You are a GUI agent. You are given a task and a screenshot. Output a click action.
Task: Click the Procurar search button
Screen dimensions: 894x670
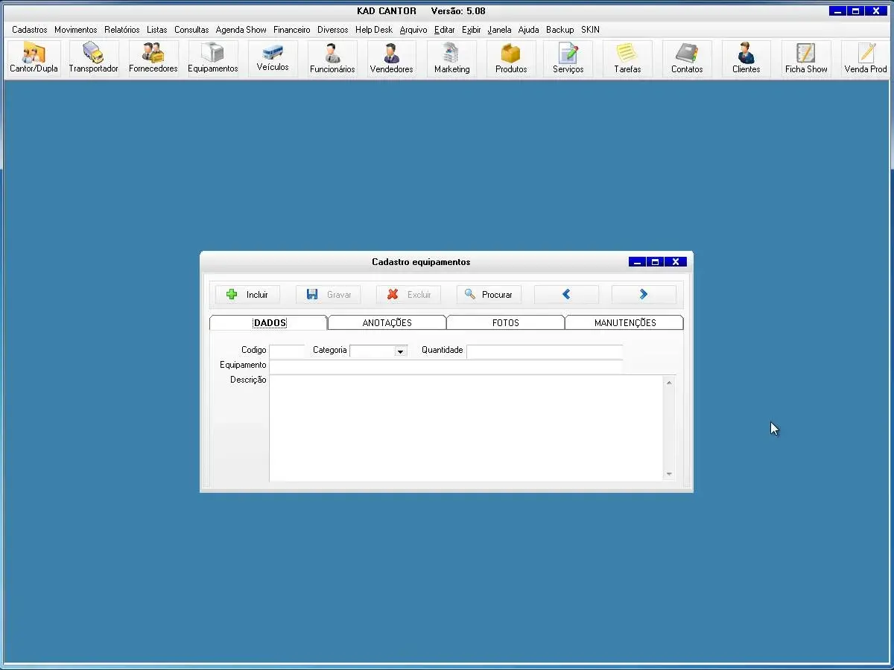[x=489, y=295]
